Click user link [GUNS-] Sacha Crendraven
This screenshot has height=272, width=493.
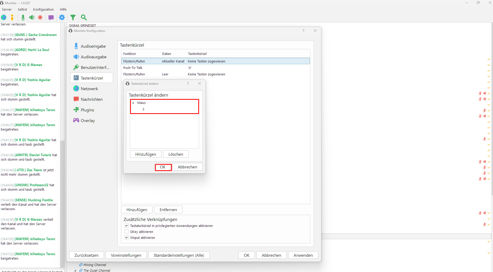point(36,35)
